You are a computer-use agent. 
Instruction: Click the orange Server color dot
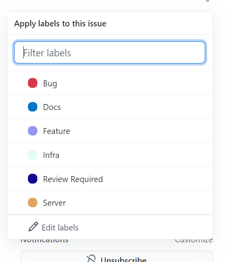33,203
